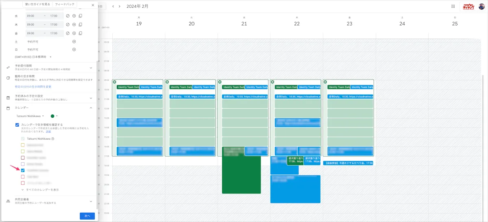Open 特定の日付の空き時間を変更 link
The height and width of the screenshot is (222, 488).
coord(33,87)
